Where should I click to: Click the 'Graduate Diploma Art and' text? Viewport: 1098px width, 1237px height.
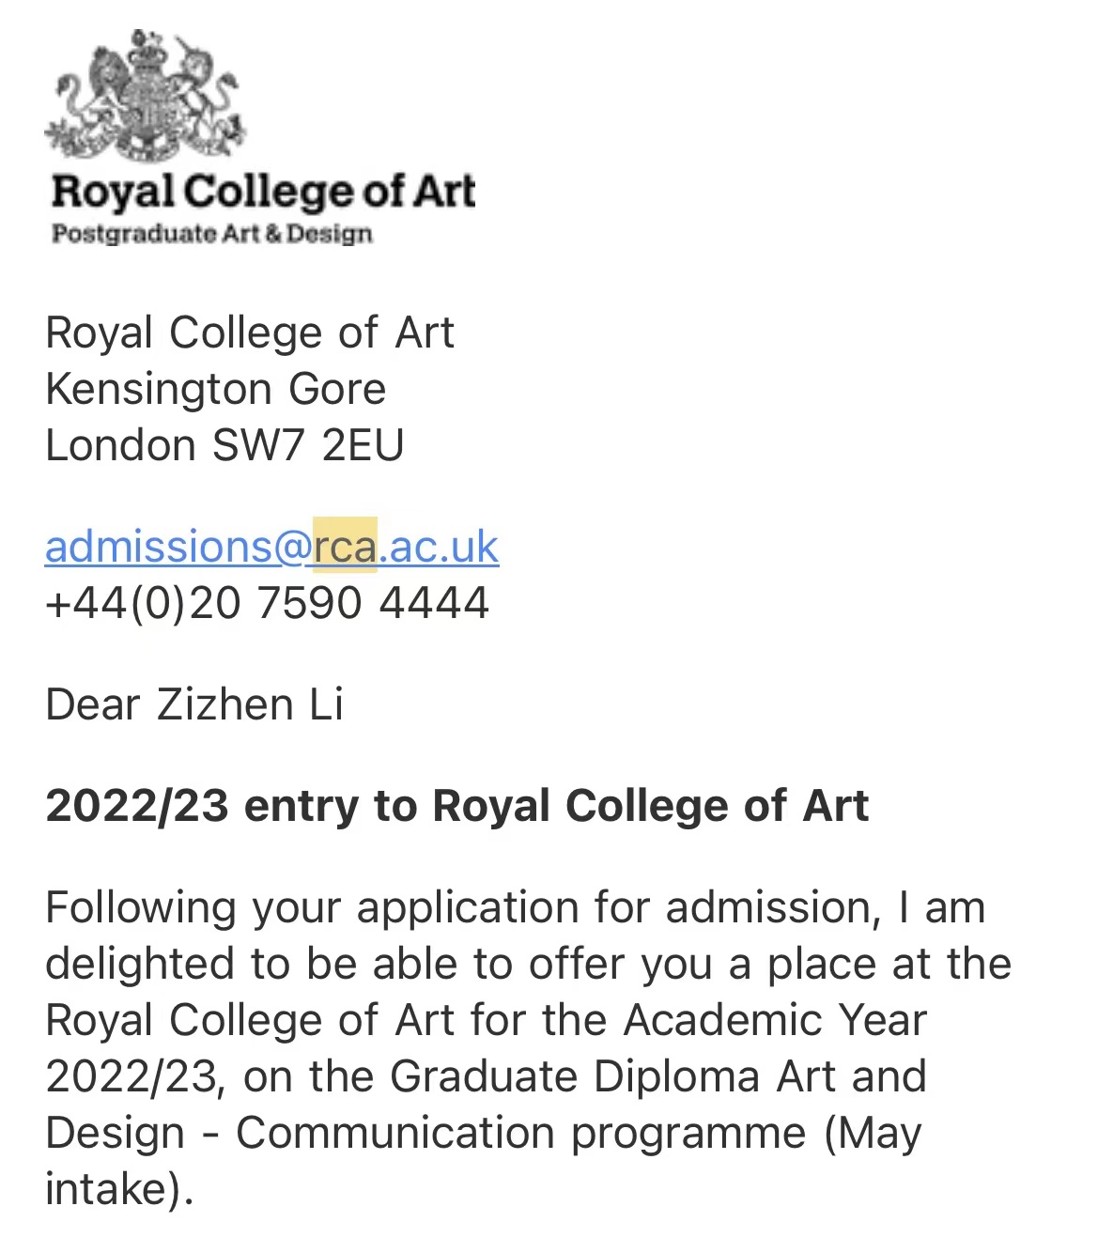pos(658,1076)
